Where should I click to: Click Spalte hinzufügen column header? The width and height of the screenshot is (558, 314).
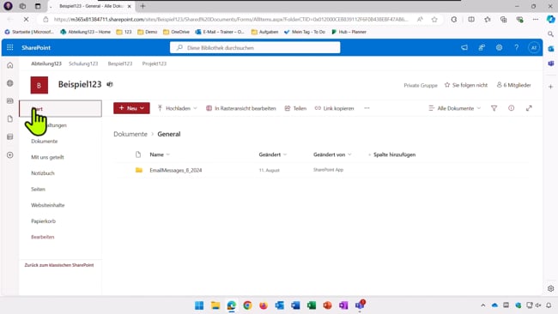391,154
